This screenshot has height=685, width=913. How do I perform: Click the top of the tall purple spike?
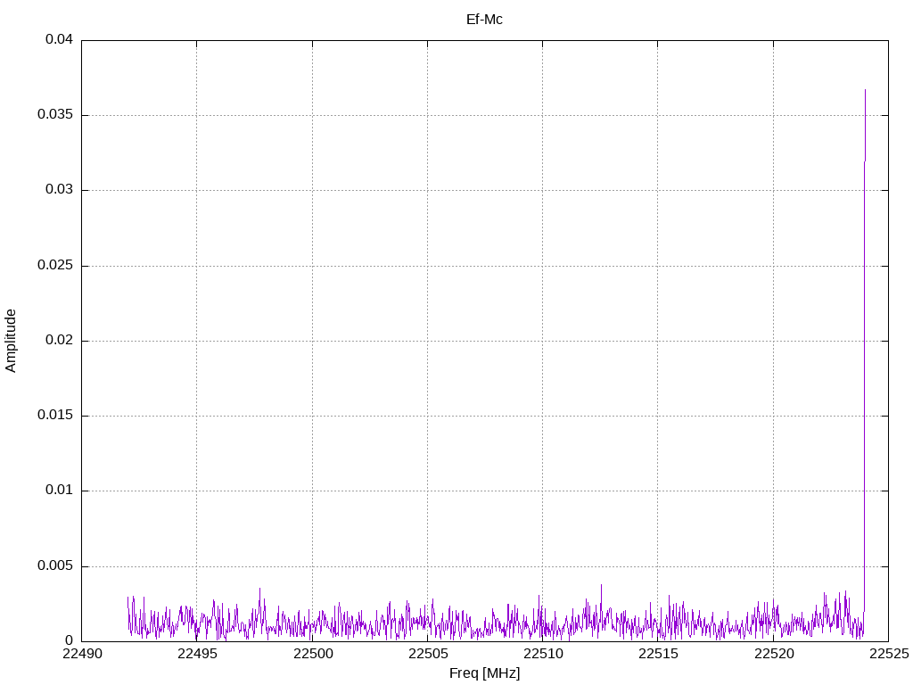(x=865, y=90)
